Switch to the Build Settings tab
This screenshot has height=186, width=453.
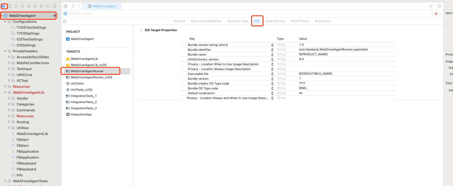tap(275, 21)
